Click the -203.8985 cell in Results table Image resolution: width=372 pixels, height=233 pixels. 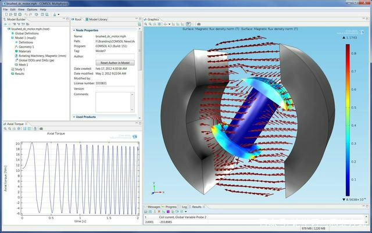tap(165, 222)
